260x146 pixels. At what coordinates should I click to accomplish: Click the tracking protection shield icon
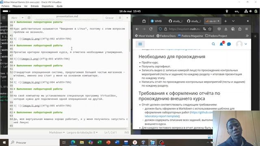160,29
